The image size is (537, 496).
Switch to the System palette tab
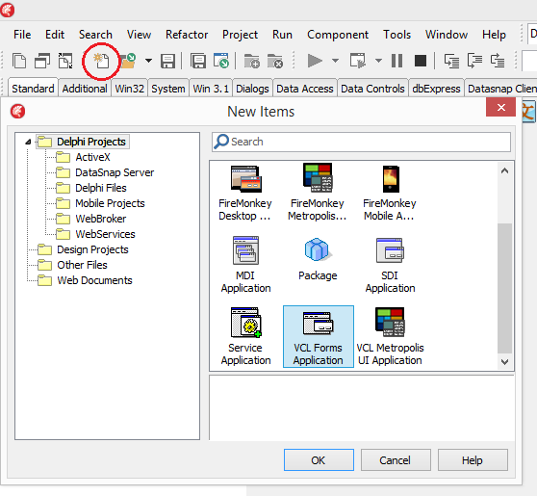click(x=168, y=88)
